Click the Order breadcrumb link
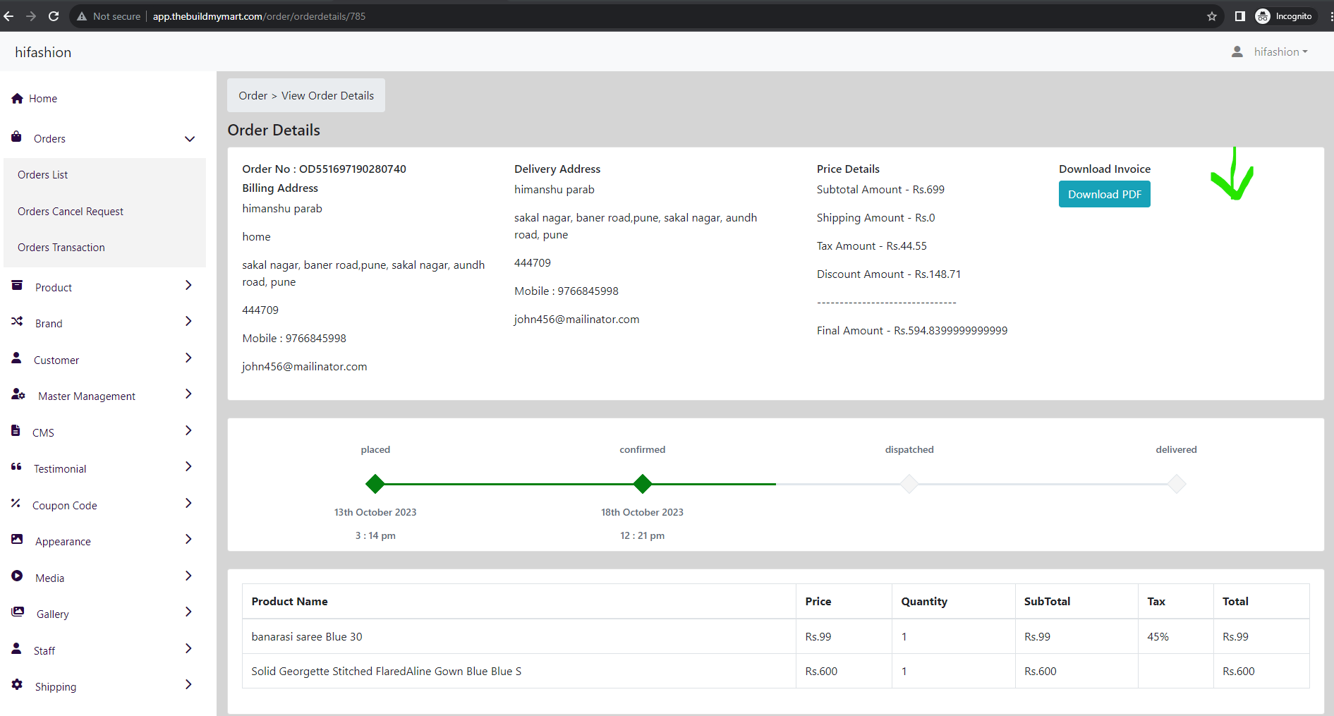 (x=253, y=96)
